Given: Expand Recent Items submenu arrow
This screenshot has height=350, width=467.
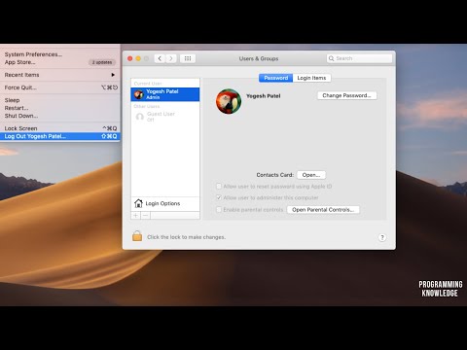Looking at the screenshot, I should (113, 75).
